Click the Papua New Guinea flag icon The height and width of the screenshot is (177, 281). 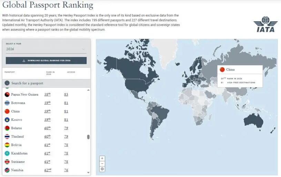click(x=7, y=95)
